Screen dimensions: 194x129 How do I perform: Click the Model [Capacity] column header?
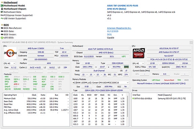165,95
